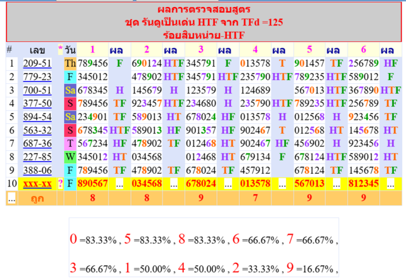Image resolution: width=406 pixels, height=278 pixels.
Task: Open the 227-85 number link
Action: coord(37,157)
